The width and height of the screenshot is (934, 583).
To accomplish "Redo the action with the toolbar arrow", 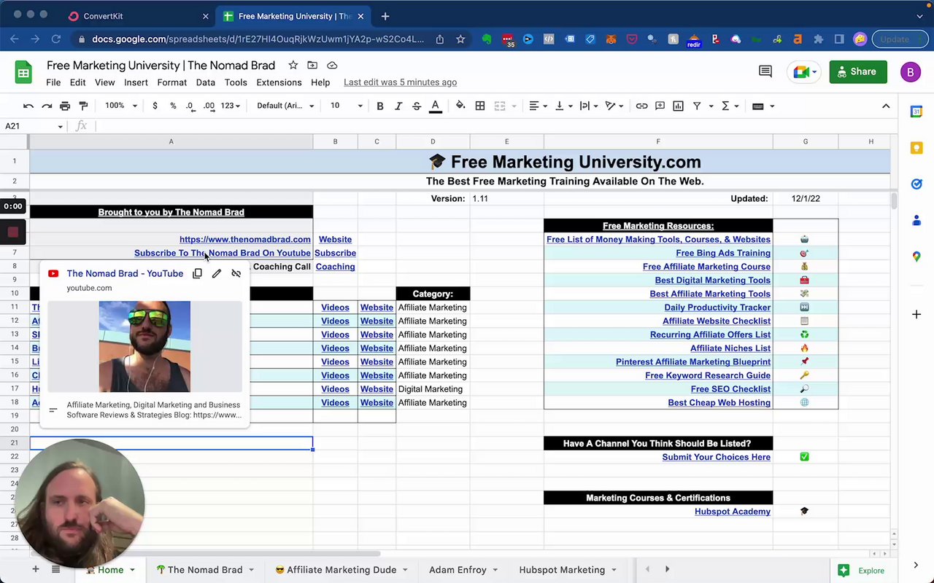I will pos(47,106).
